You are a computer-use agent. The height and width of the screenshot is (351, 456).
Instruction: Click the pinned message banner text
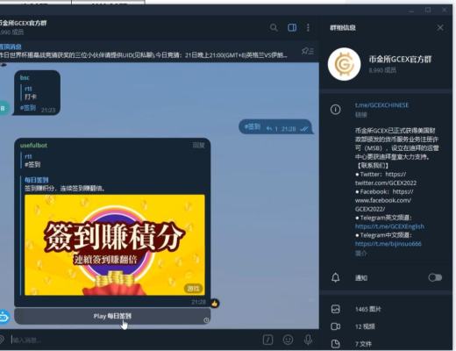(x=143, y=55)
